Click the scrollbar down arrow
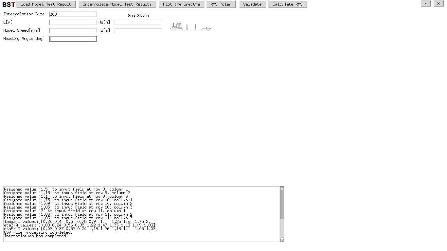Viewport: 447px width, 251px height. (282, 240)
